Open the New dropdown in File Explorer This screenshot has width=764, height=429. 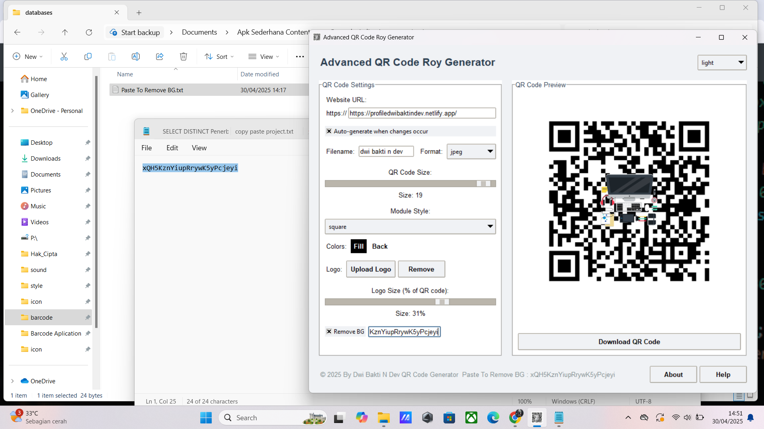[28, 57]
